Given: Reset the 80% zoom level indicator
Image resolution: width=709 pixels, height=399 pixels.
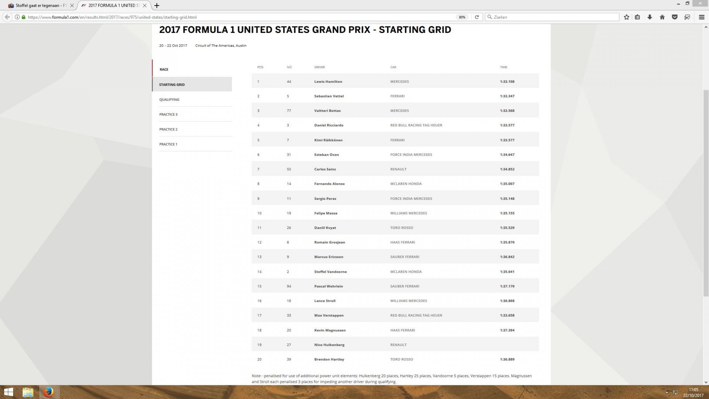Looking at the screenshot, I should click(462, 17).
